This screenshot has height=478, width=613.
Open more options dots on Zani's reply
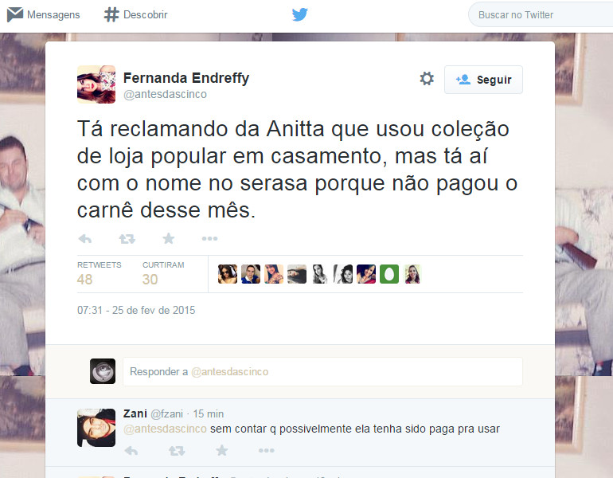(x=266, y=451)
